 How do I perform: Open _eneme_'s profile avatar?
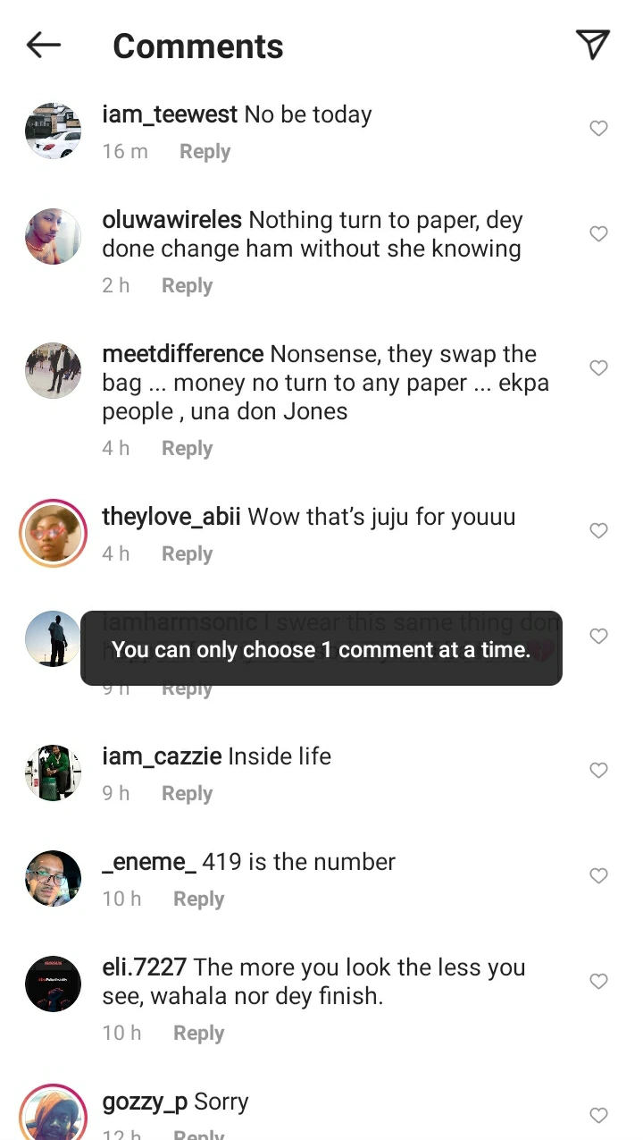(x=53, y=878)
